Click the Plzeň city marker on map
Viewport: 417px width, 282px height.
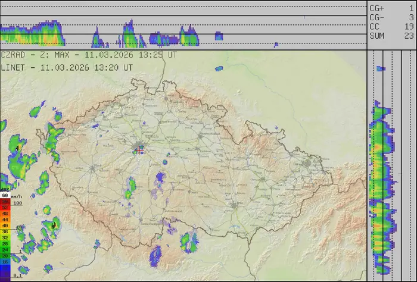92,168
